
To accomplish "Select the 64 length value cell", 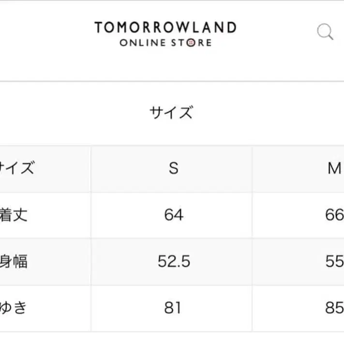I will pos(173,215).
